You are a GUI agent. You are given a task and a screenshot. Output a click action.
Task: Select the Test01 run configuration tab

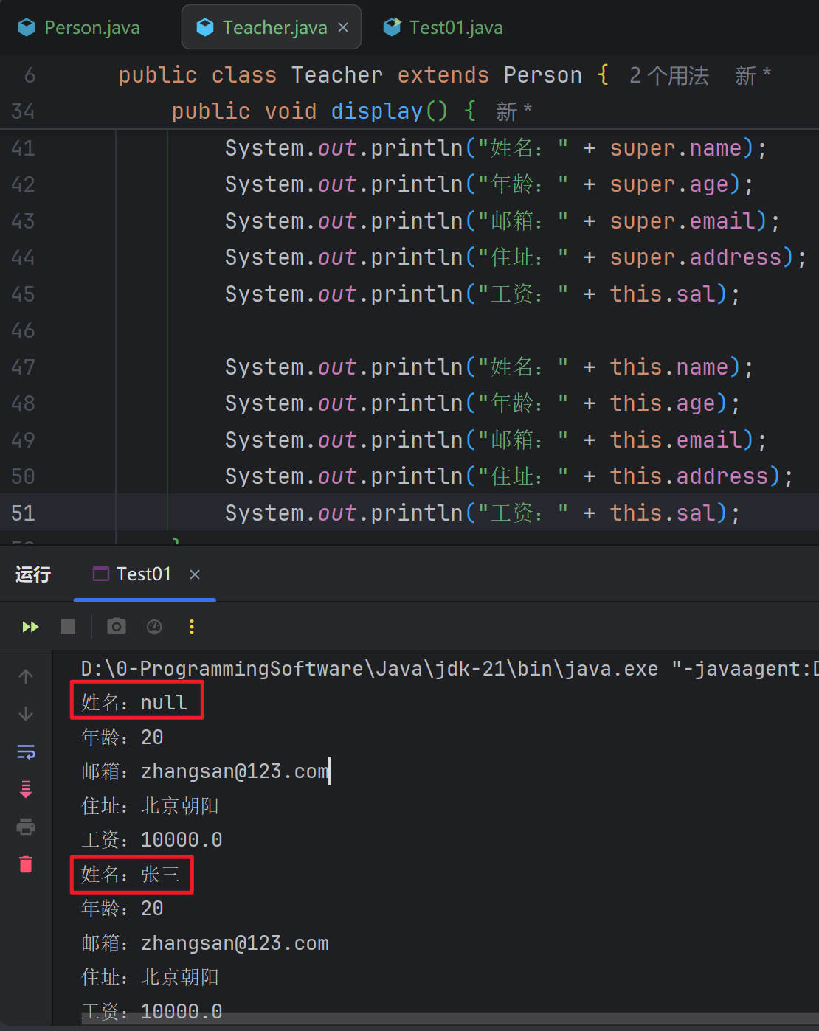tap(133, 574)
